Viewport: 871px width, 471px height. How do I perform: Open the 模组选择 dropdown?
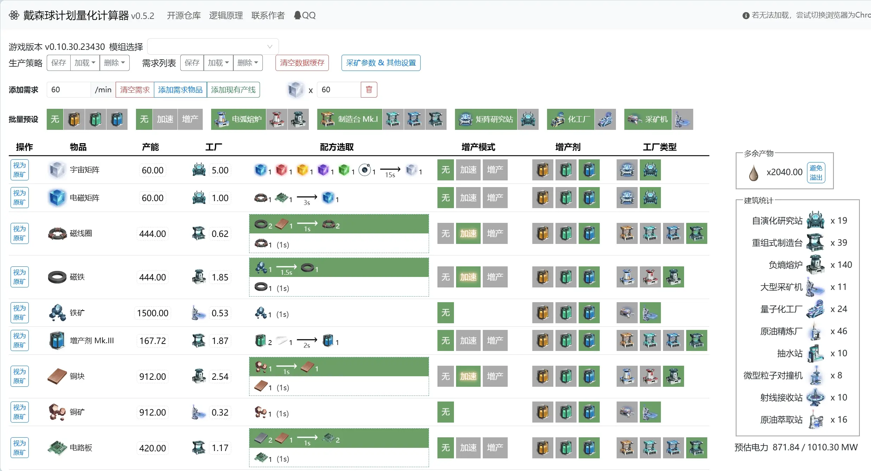pos(213,46)
